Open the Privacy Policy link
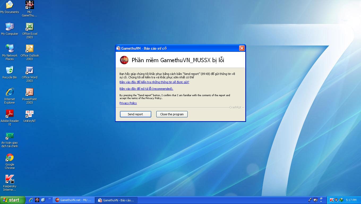This screenshot has width=361, height=204. click(128, 103)
